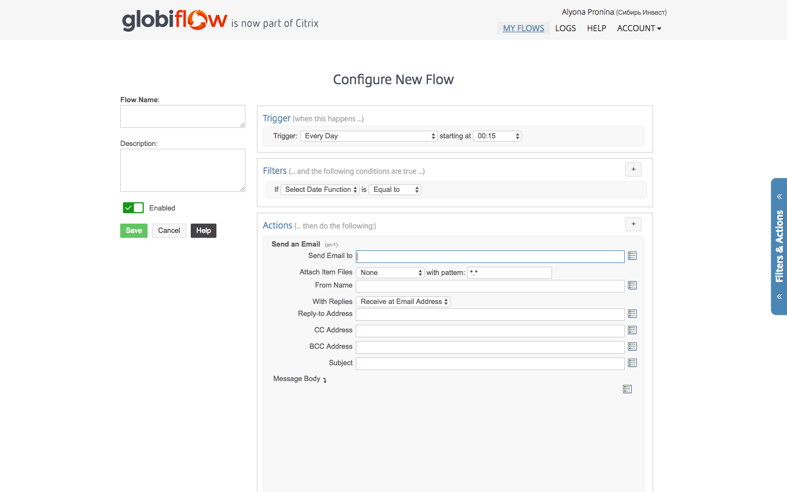
Task: Add another action with the plus button
Action: (633, 224)
